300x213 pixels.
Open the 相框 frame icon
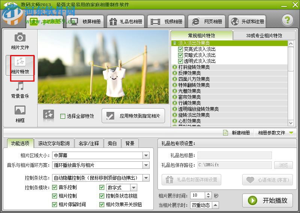[x=20, y=110]
